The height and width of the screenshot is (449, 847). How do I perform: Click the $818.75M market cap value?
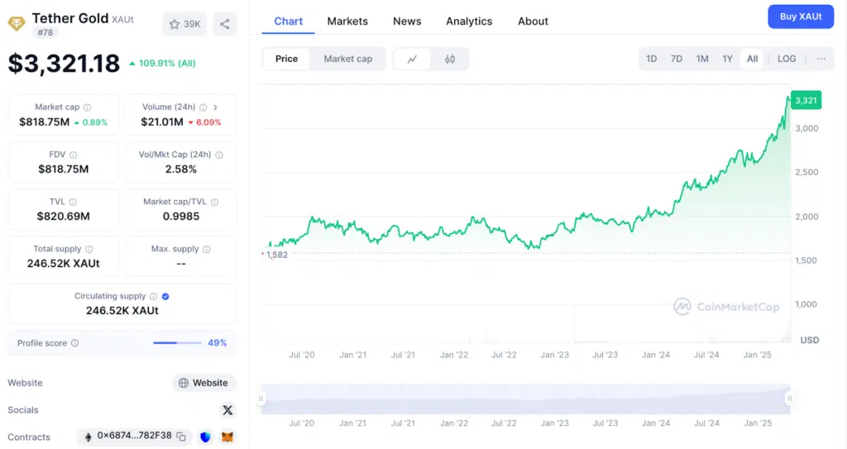(x=45, y=122)
